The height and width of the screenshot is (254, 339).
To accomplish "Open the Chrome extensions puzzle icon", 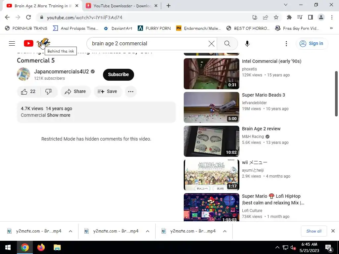I will tap(289, 17).
